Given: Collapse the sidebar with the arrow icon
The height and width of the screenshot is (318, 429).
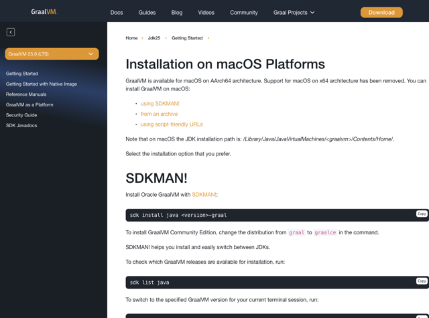Looking at the screenshot, I should click(11, 32).
